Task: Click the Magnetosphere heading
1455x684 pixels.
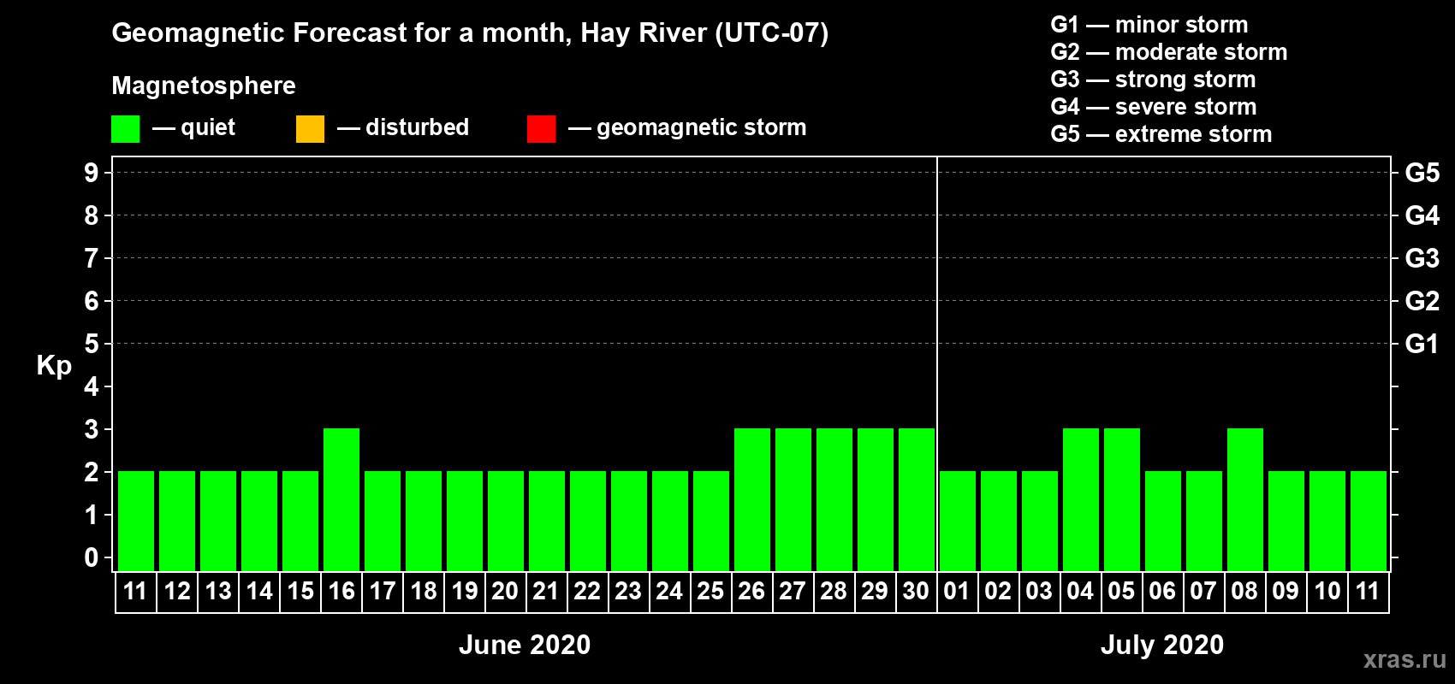Action: tap(204, 85)
